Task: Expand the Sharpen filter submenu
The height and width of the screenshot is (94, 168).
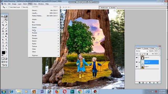Action: (44, 38)
